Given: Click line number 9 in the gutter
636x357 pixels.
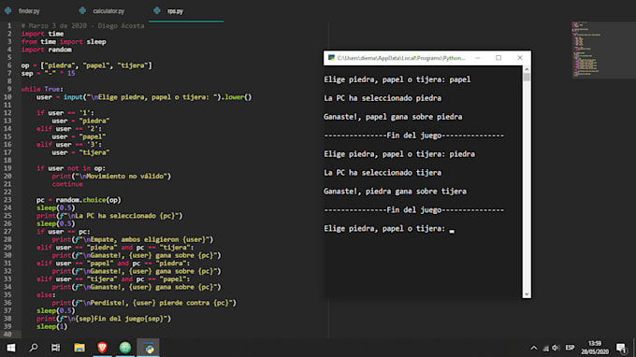Looking at the screenshot, I should (9, 89).
